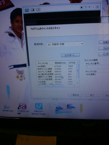
Task: Click the 戻る back button
Action: tap(75, 95)
